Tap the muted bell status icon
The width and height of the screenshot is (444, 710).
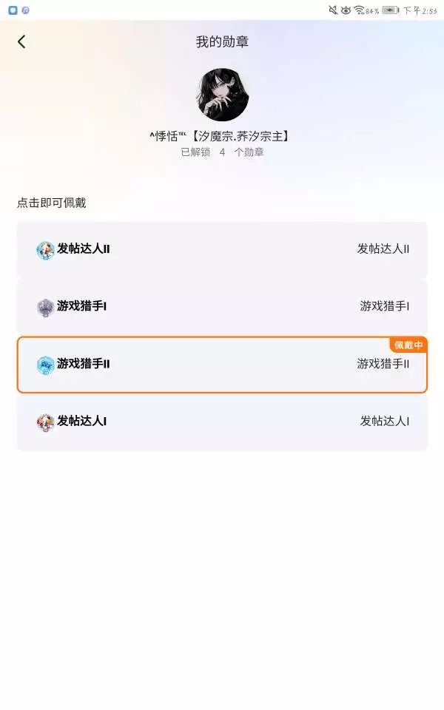pyautogui.click(x=333, y=10)
